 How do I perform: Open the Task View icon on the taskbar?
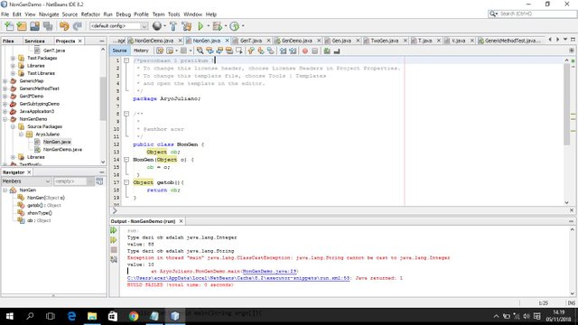click(51, 316)
